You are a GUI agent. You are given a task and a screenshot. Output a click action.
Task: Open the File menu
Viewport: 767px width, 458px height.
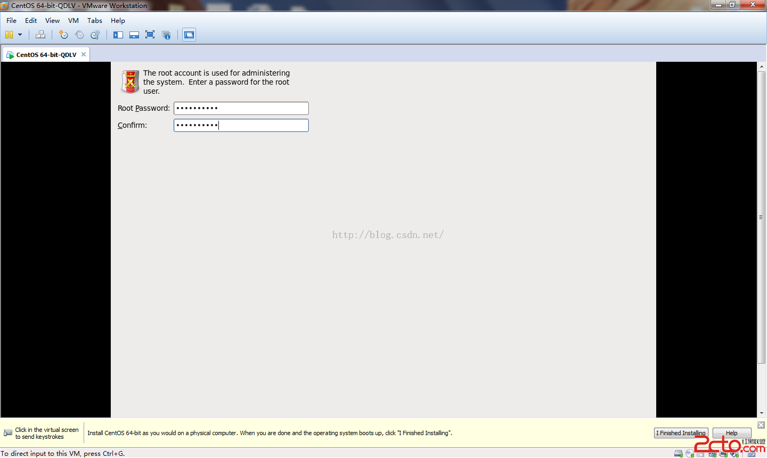point(11,21)
